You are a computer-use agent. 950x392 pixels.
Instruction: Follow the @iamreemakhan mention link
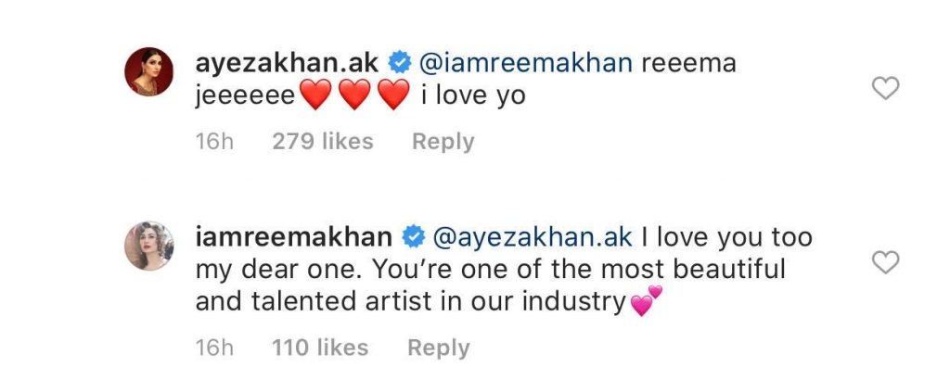coord(524,64)
